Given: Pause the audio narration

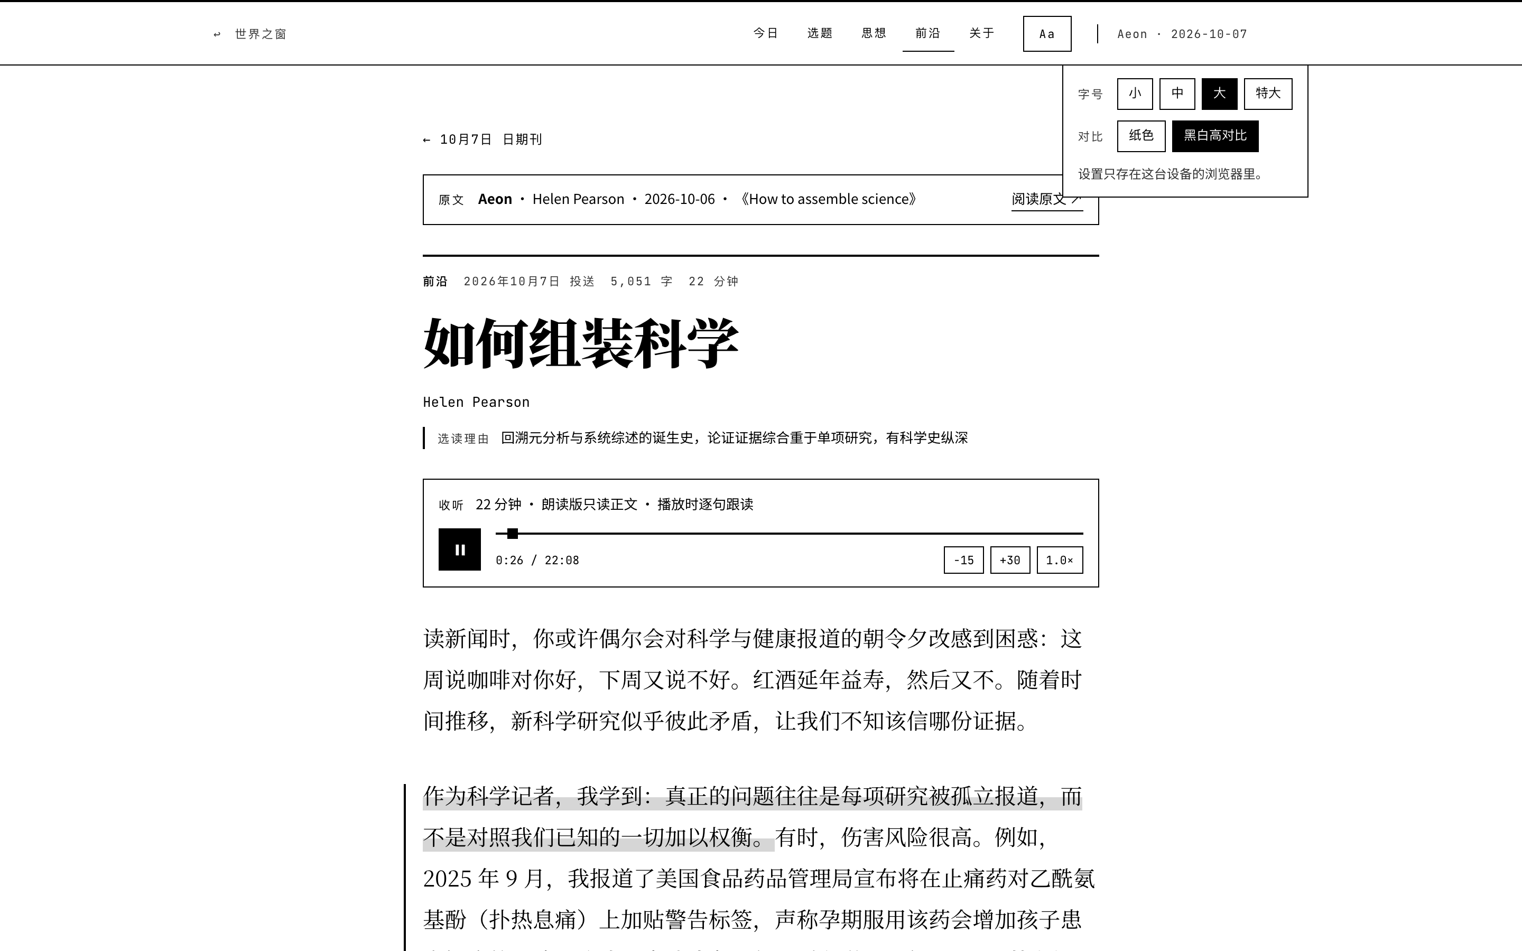Looking at the screenshot, I should [459, 549].
